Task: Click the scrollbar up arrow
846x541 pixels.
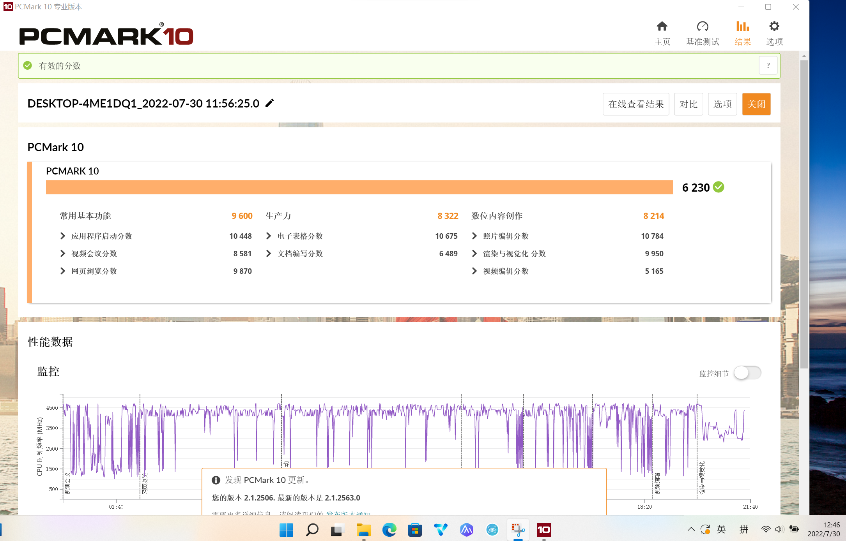Action: 804,56
